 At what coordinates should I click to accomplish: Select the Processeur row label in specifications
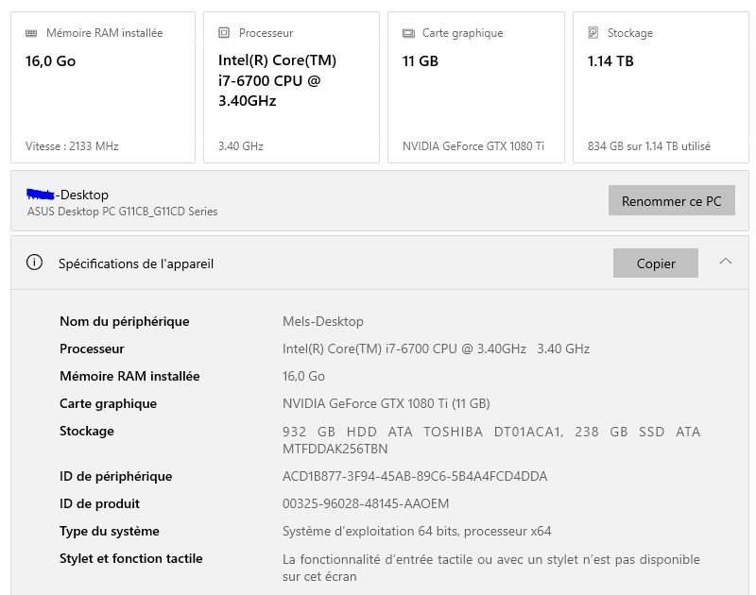point(92,348)
